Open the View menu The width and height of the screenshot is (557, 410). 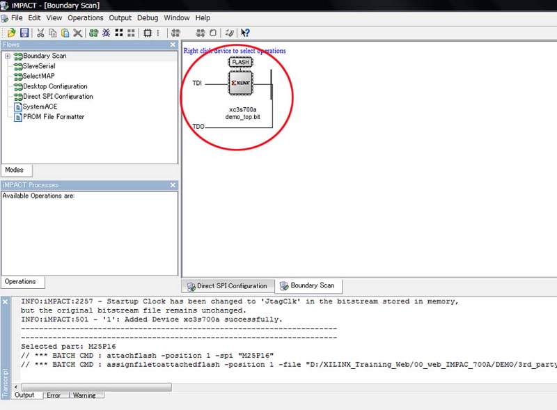54,18
